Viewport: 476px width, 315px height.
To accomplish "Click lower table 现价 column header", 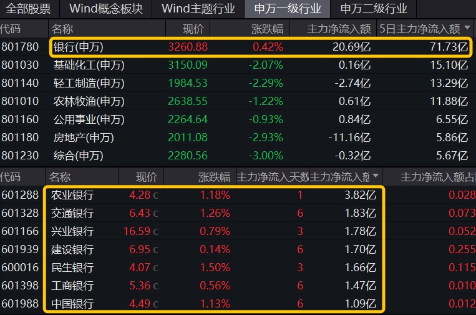I will coord(141,177).
